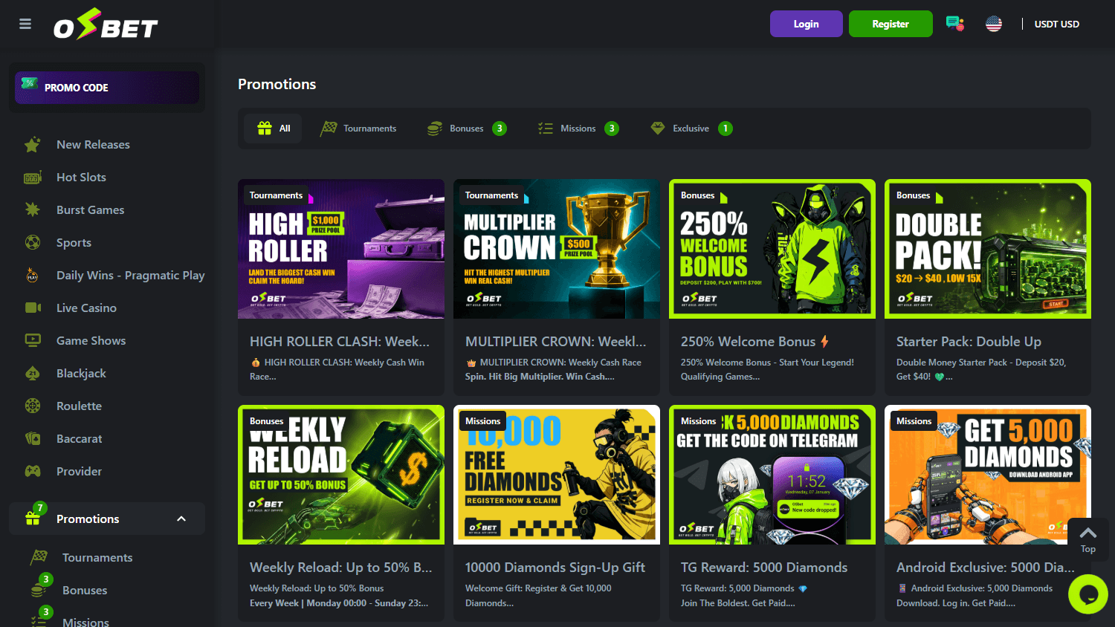The width and height of the screenshot is (1115, 627).
Task: Collapse the Promotions section chevron
Action: (181, 519)
